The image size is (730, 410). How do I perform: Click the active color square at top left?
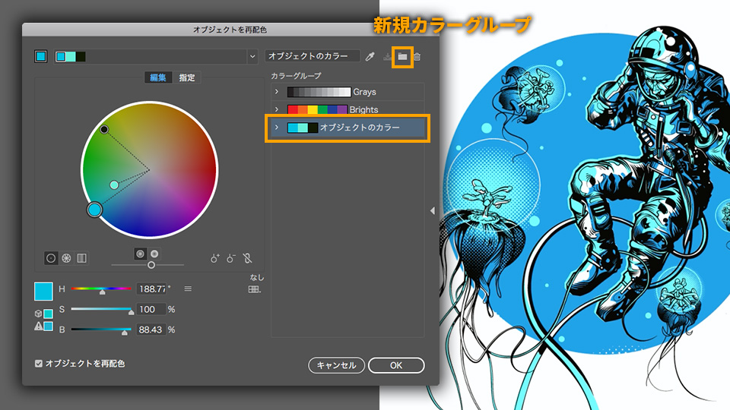(41, 57)
